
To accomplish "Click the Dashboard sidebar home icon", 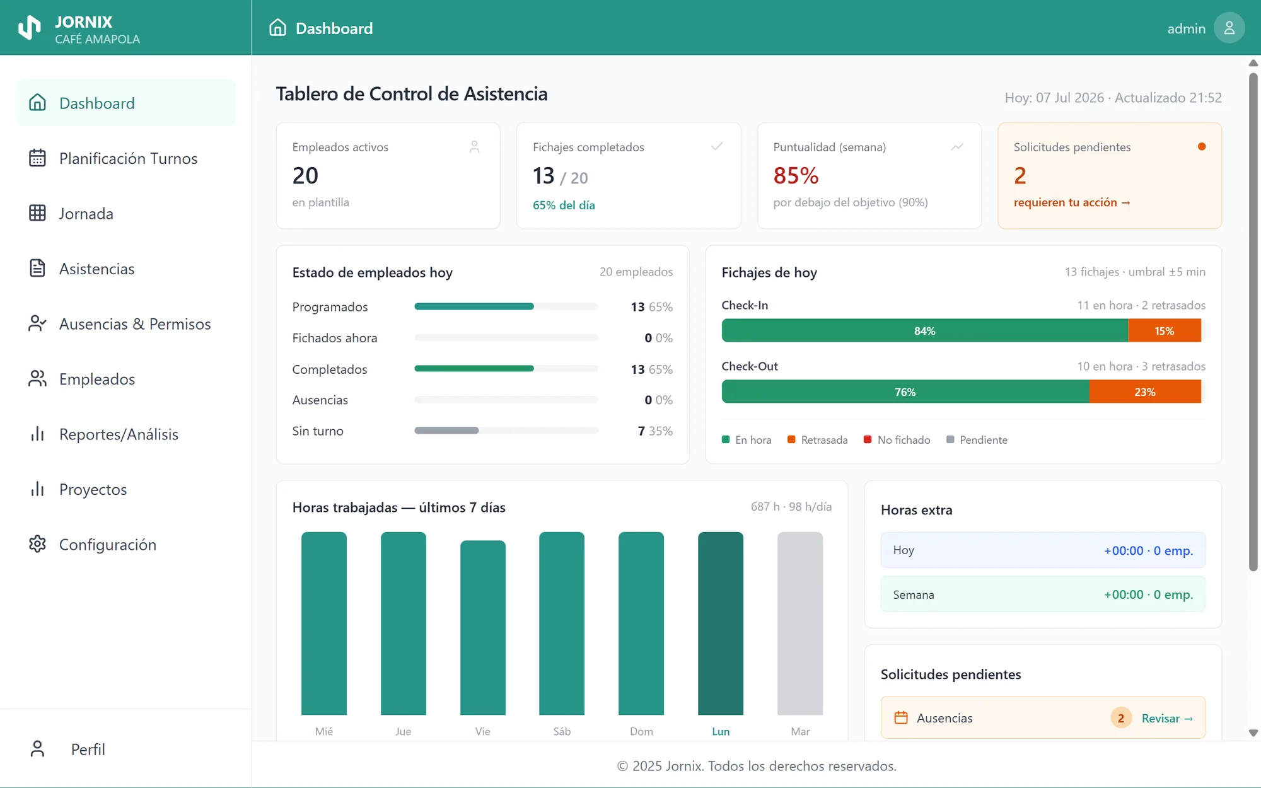I will (37, 103).
